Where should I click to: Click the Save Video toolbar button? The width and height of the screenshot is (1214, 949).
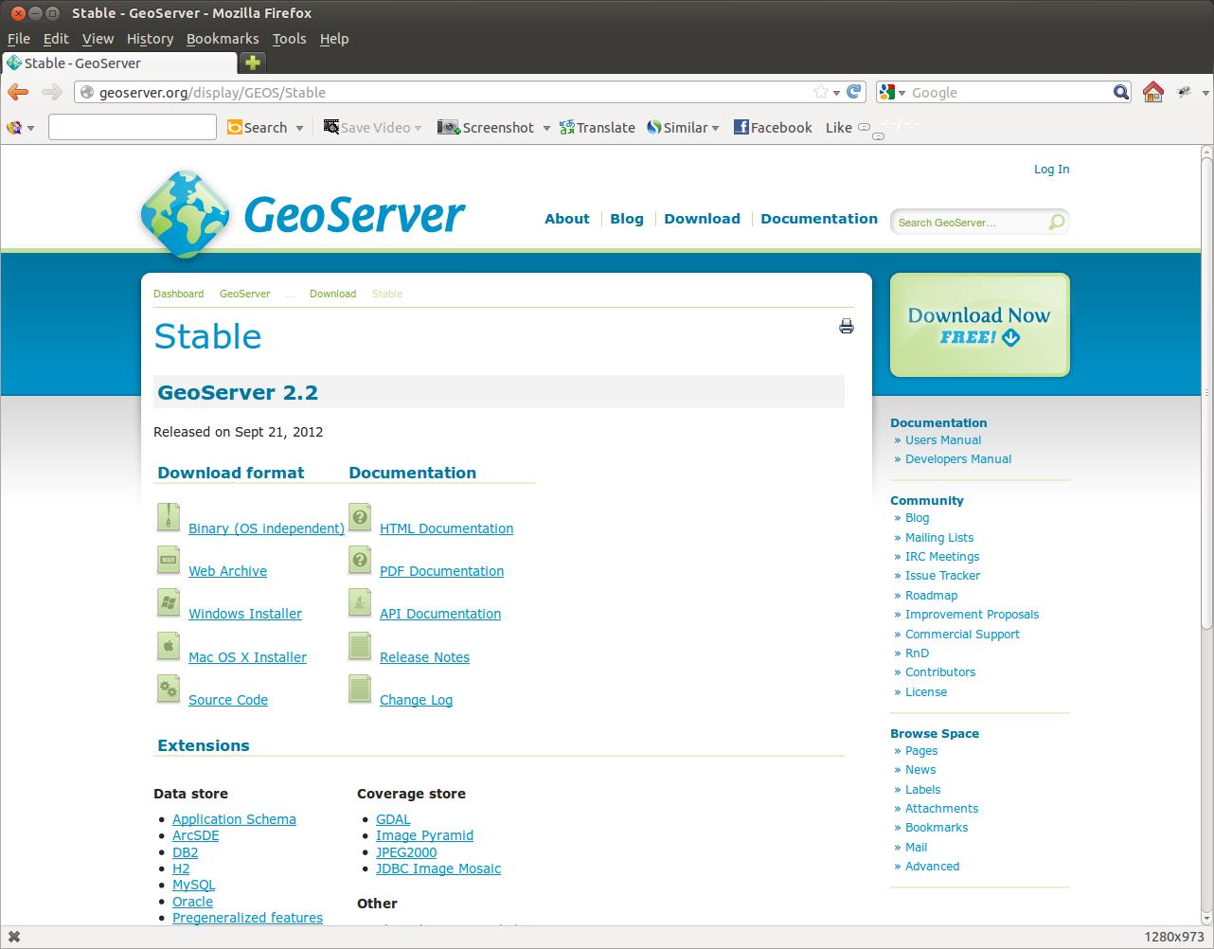click(x=366, y=127)
